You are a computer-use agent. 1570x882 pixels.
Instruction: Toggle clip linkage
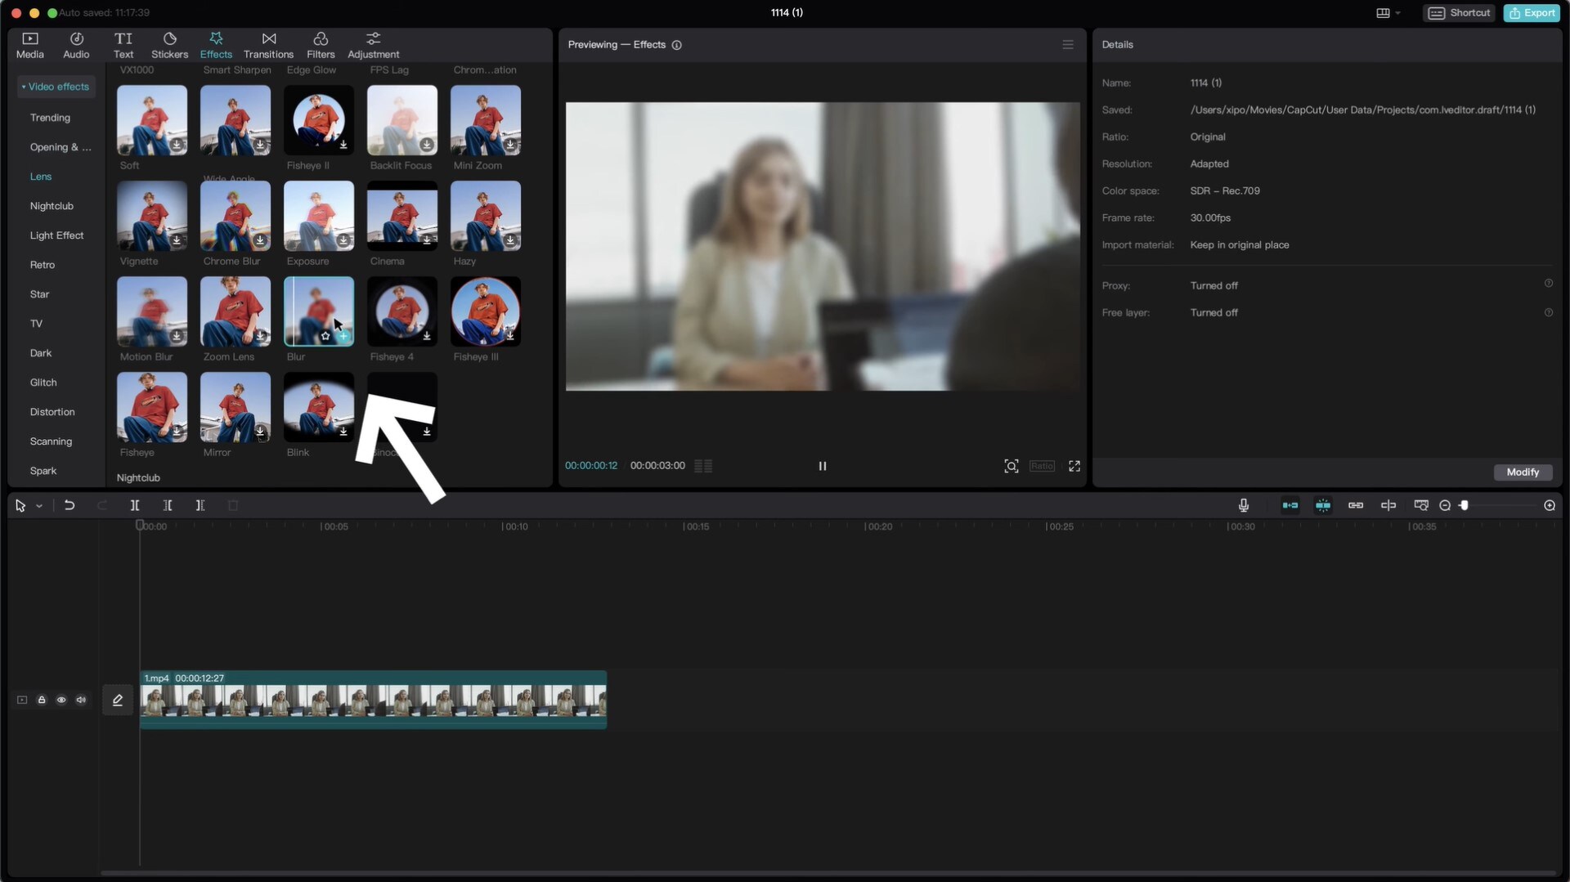coord(1356,506)
